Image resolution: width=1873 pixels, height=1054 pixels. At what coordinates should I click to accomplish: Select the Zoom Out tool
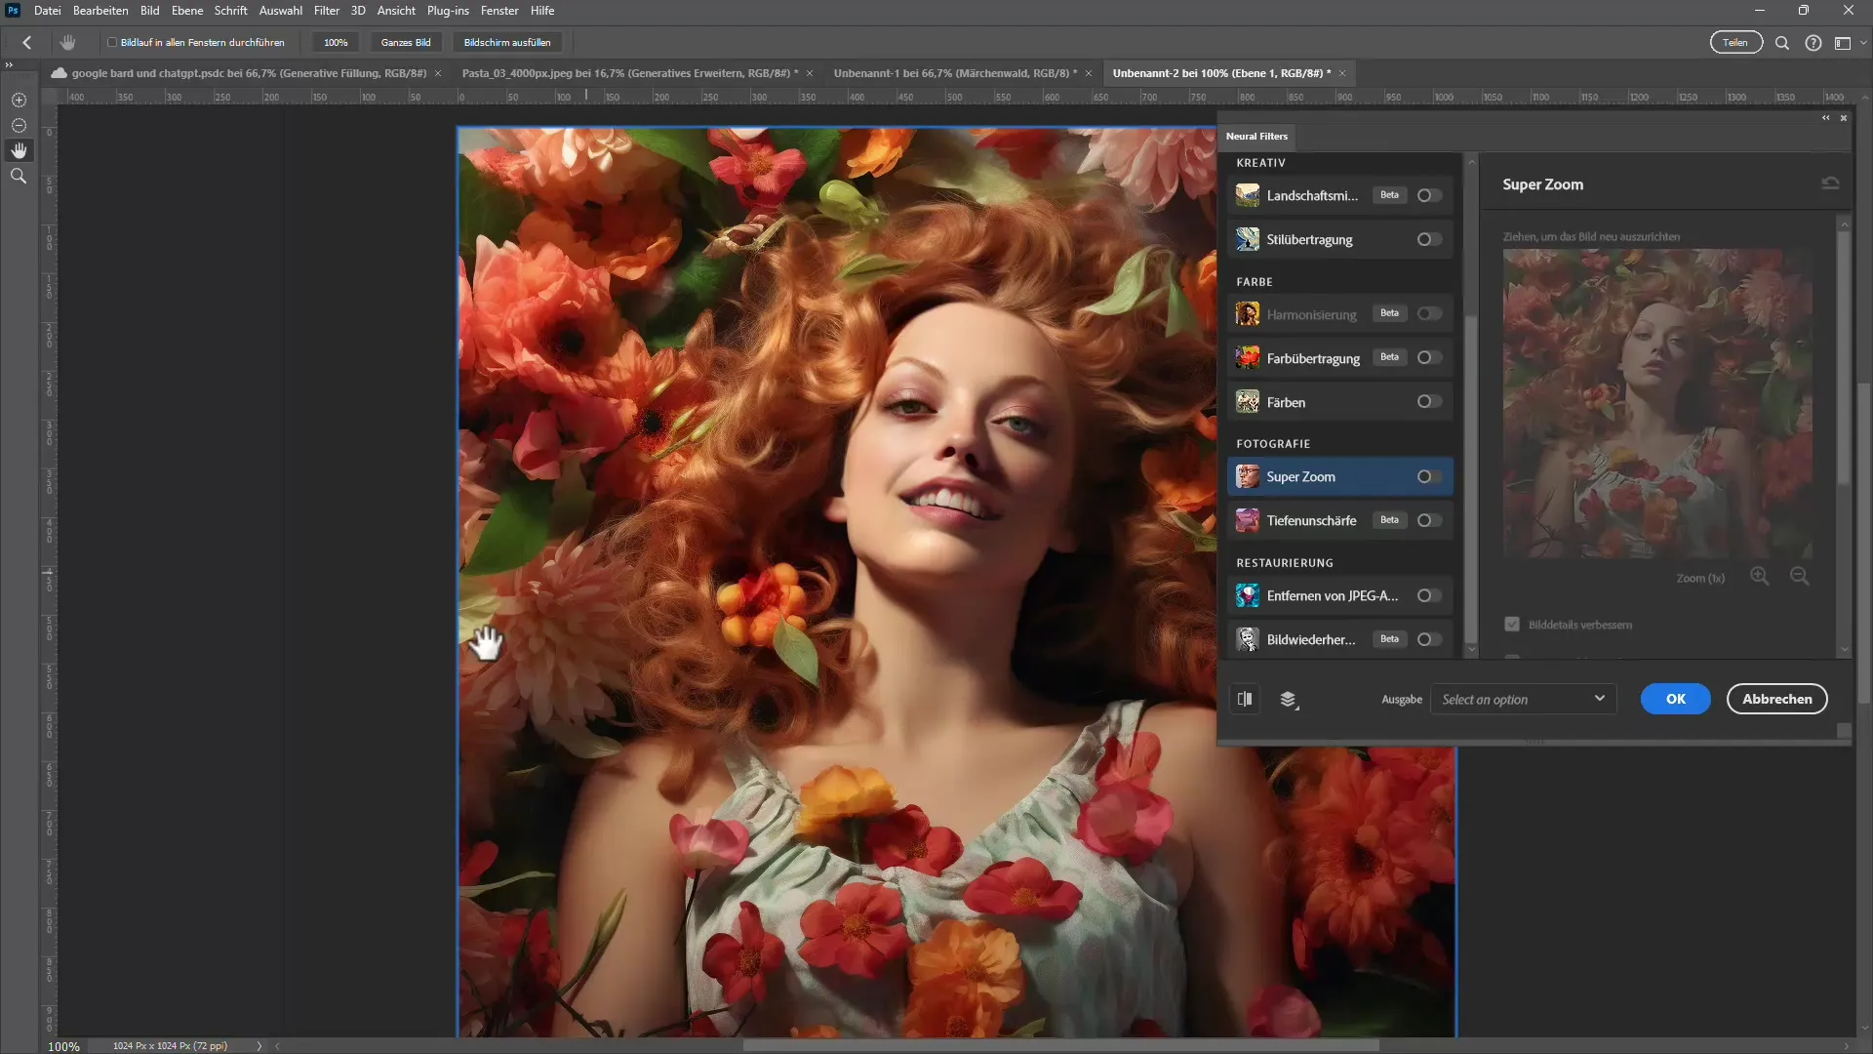click(19, 125)
